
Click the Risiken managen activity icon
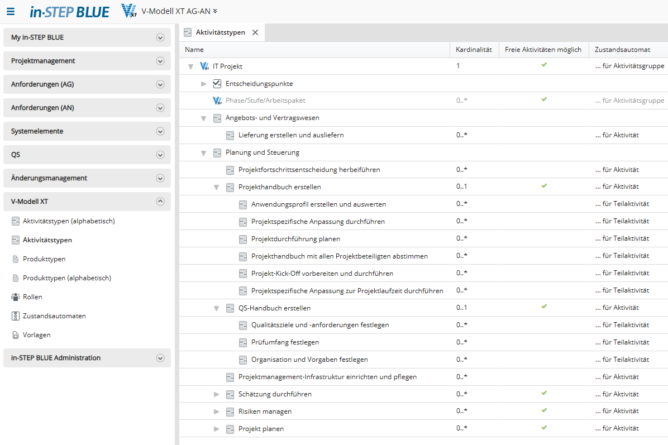click(x=230, y=412)
